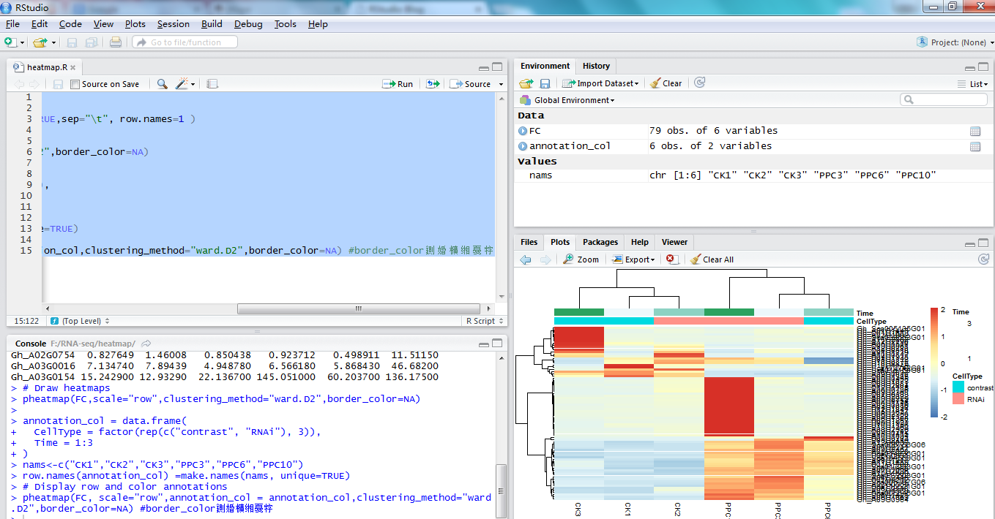Click the compile notebook icon in editor
Viewport: 995px width, 519px height.
[212, 84]
